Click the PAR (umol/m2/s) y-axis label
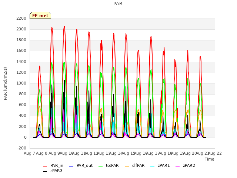The width and height of the screenshot is (237, 178). pos(5,83)
